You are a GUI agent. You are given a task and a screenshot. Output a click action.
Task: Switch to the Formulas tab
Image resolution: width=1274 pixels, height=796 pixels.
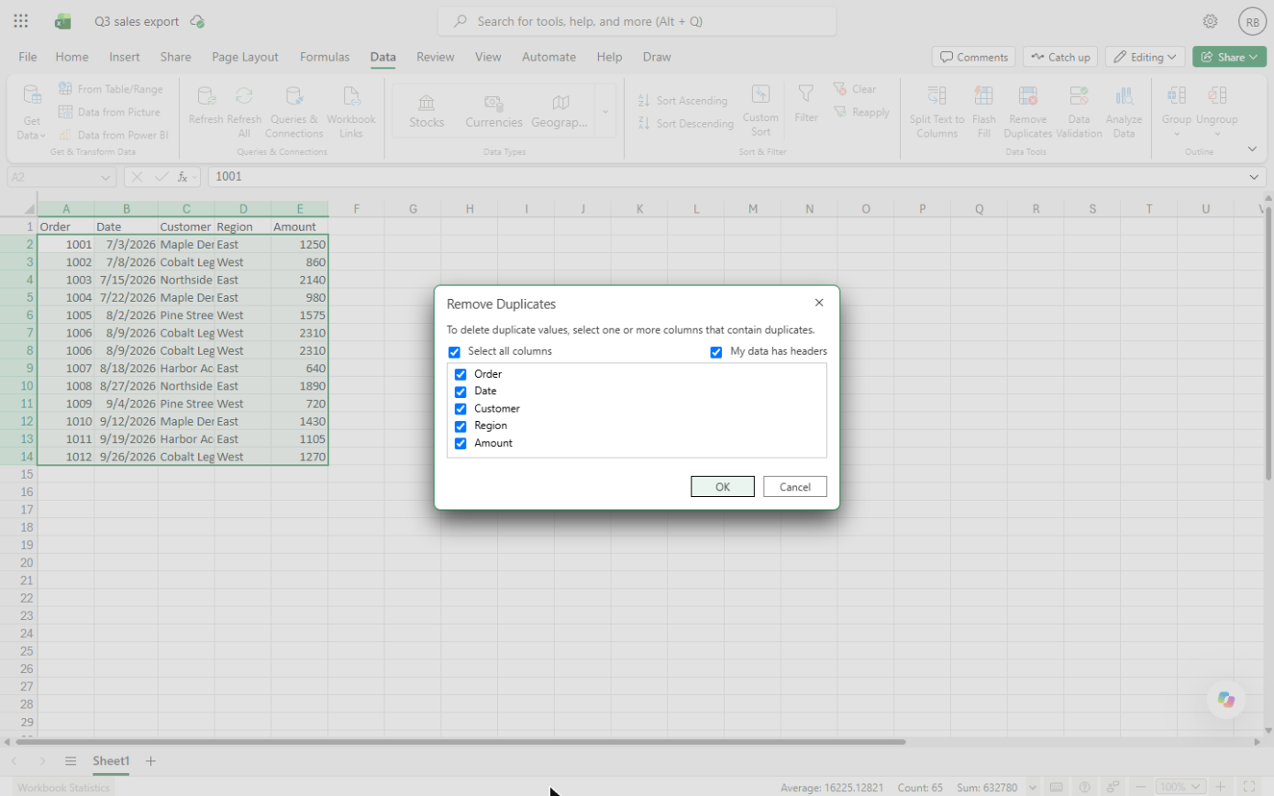click(325, 57)
